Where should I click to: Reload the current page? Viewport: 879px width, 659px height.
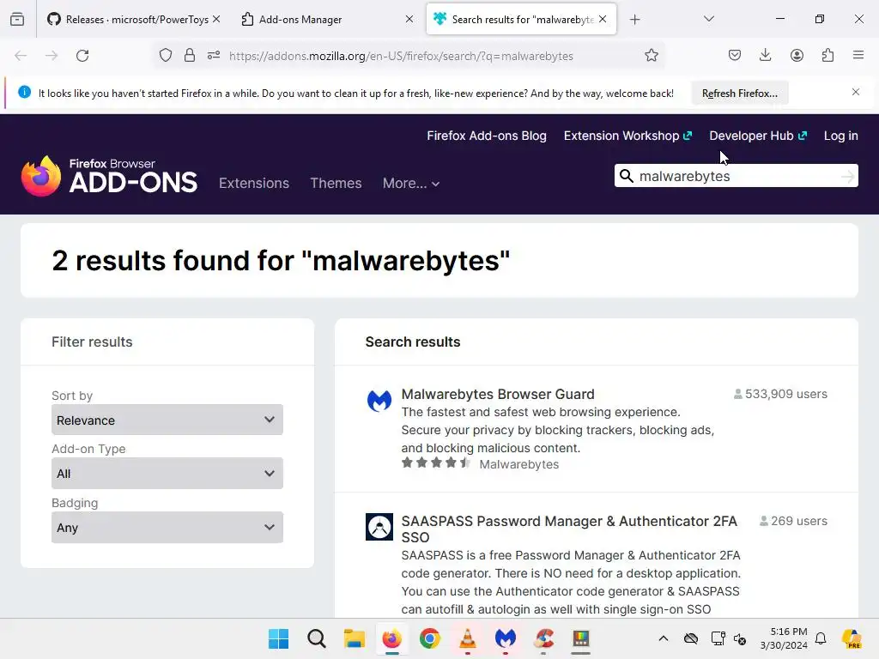82,56
